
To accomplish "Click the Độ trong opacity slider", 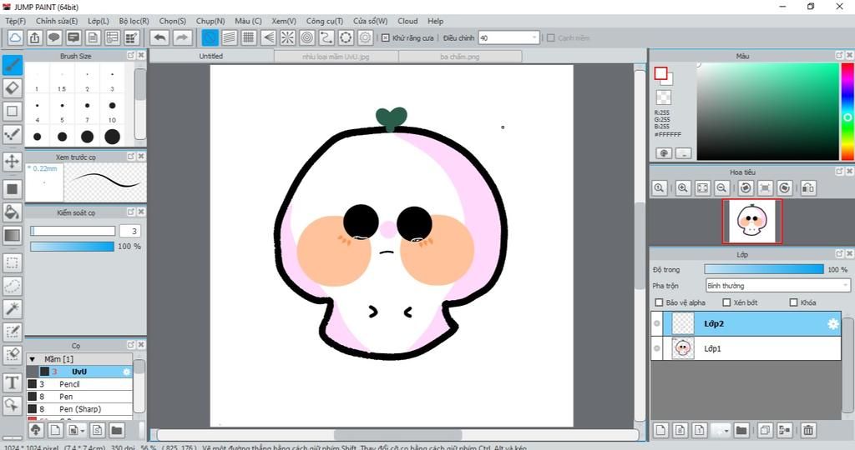I will pos(763,269).
